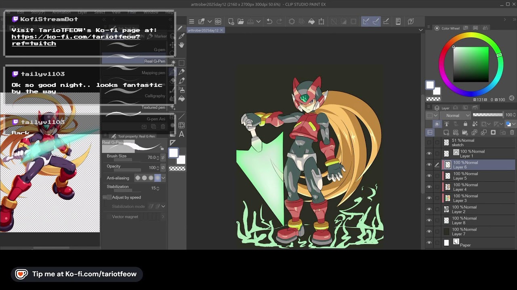
Task: Select the Eyedropper tool
Action: [x=182, y=36]
